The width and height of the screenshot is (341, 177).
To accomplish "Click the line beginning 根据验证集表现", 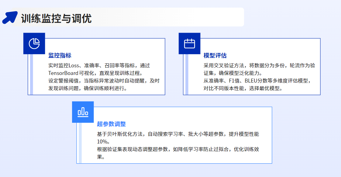I will pos(178,149).
